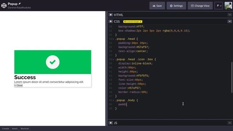Click the 'background:#57af57;' line
This screenshot has height=131, width=233.
[134, 47]
